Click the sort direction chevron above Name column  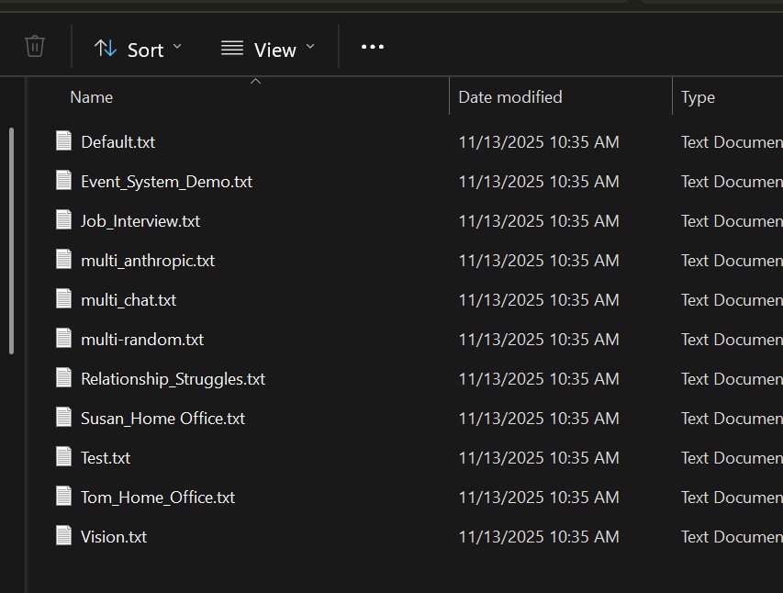click(255, 81)
